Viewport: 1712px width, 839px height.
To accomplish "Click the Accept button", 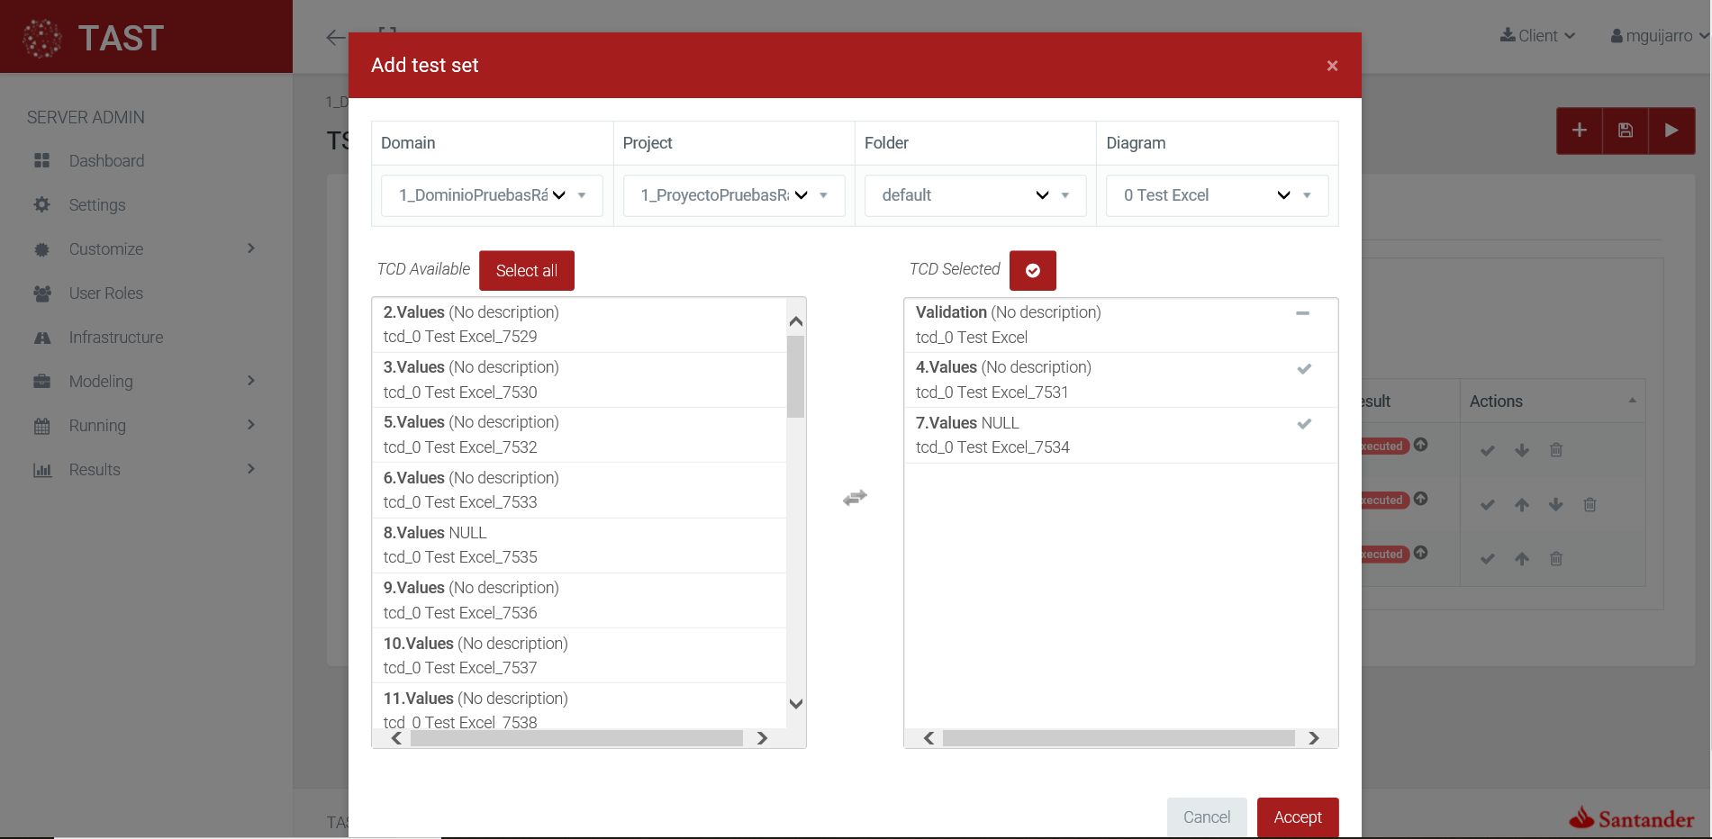I will pyautogui.click(x=1297, y=816).
